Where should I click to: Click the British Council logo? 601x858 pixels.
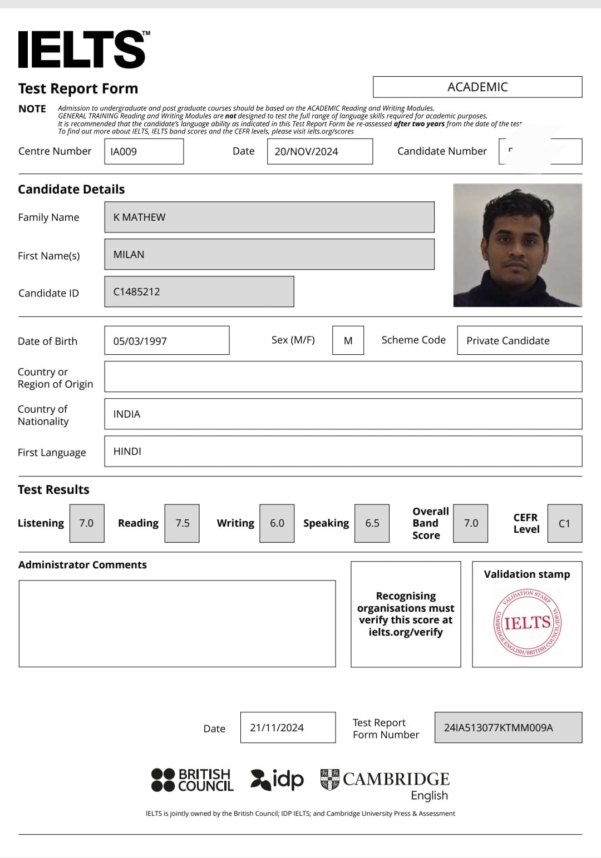click(193, 780)
